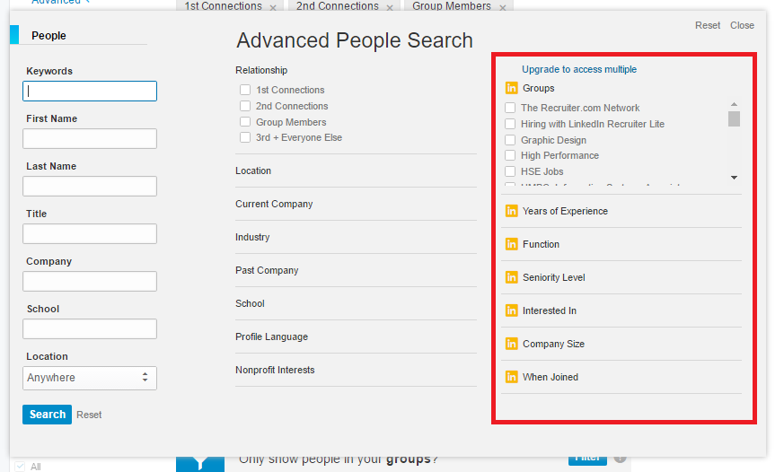Click into the Title field

(90, 233)
